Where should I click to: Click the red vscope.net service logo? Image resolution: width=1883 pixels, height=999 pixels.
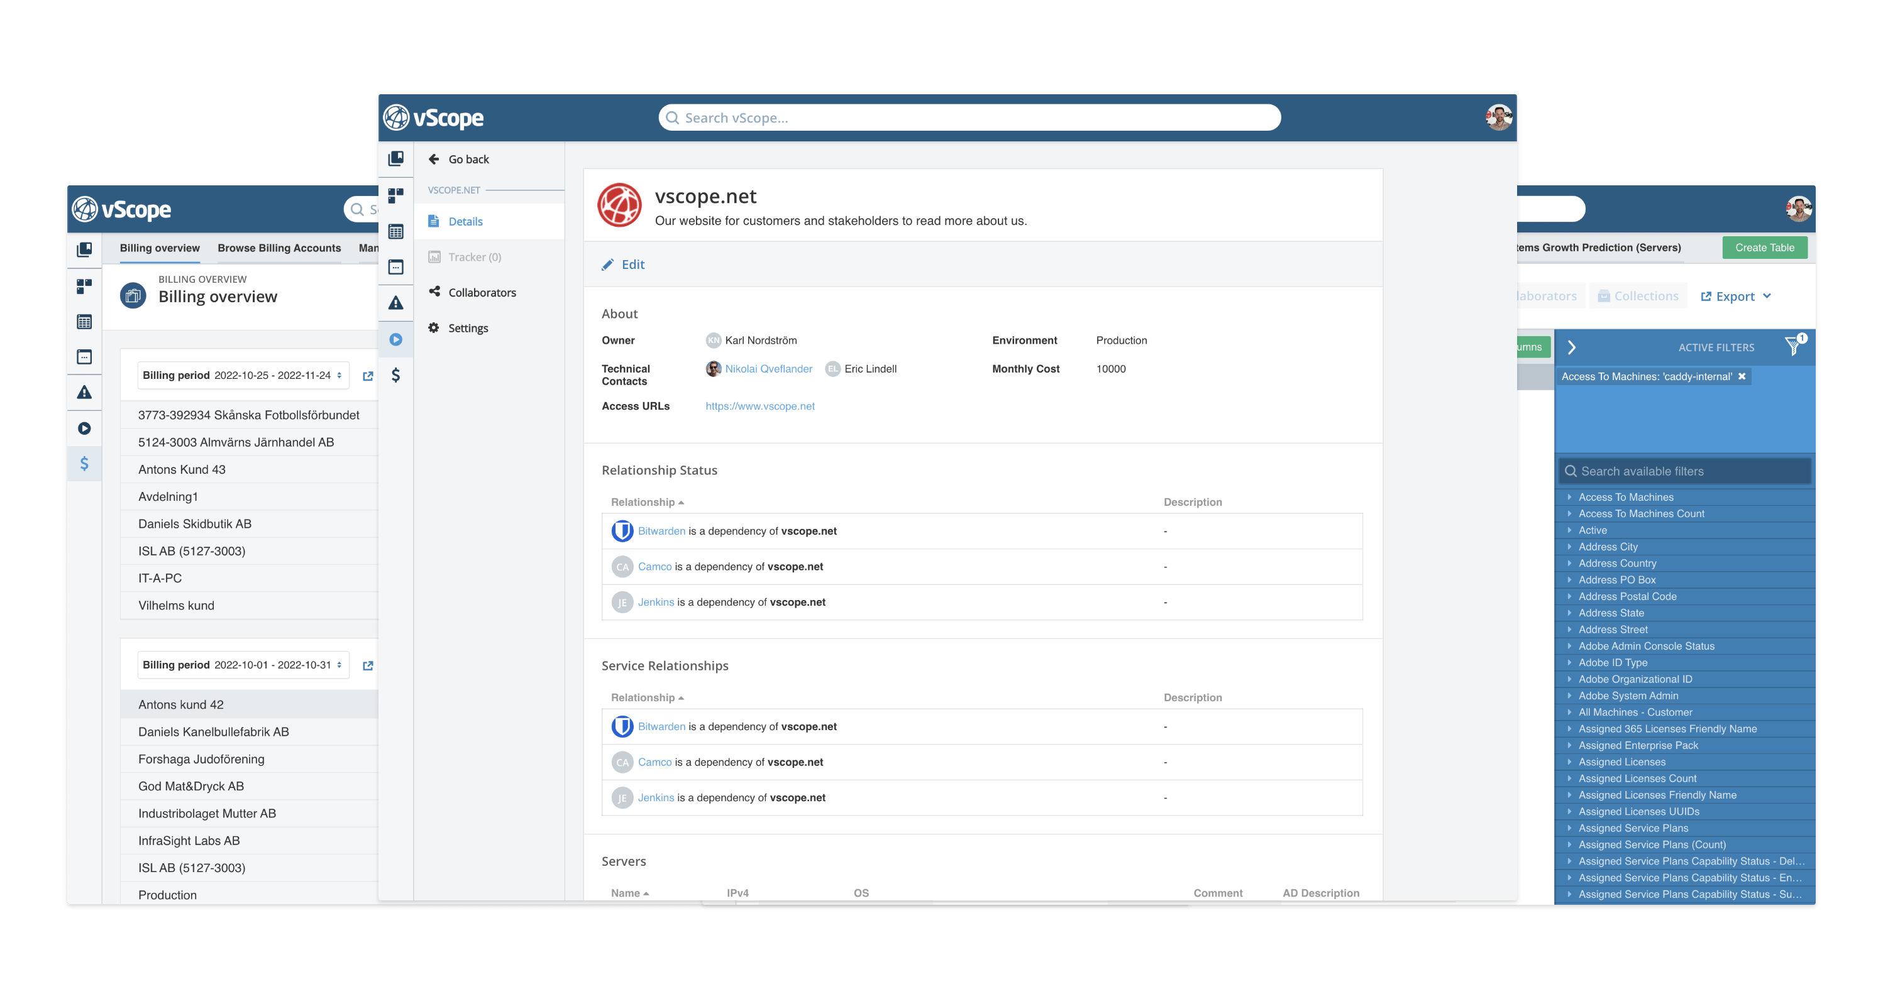[619, 205]
